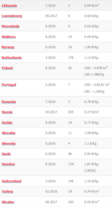Screen dimensions: 112x207
Task: Click the Spain country link
Action: (x=6, y=154)
